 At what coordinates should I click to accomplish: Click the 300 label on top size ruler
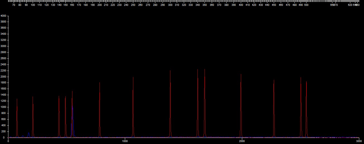[x=170, y=5]
